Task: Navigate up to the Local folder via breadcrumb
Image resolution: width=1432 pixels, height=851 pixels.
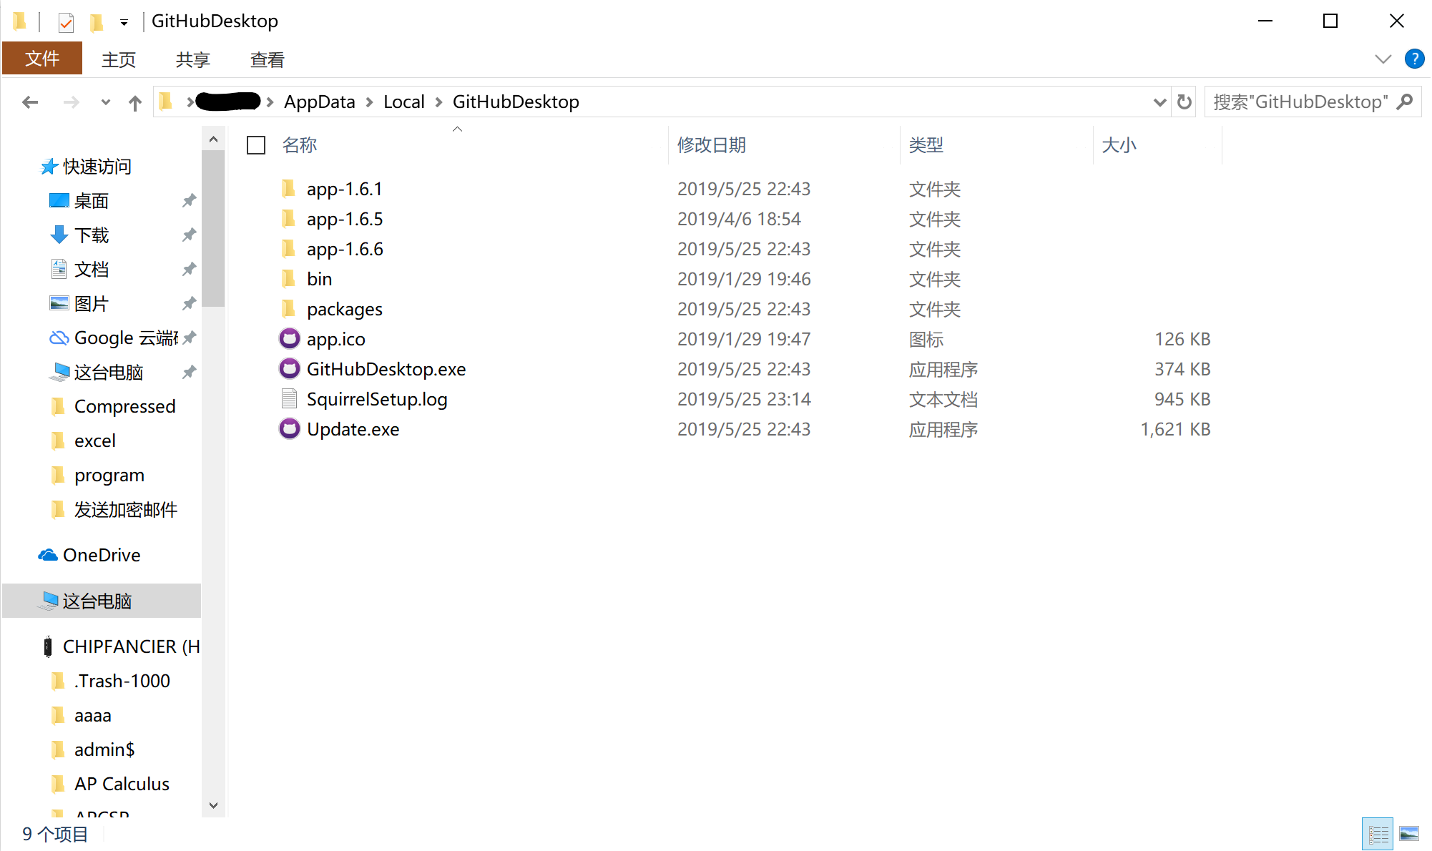Action: [403, 102]
